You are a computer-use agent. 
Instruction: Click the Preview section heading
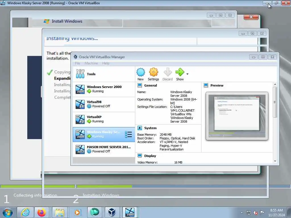click(x=217, y=85)
